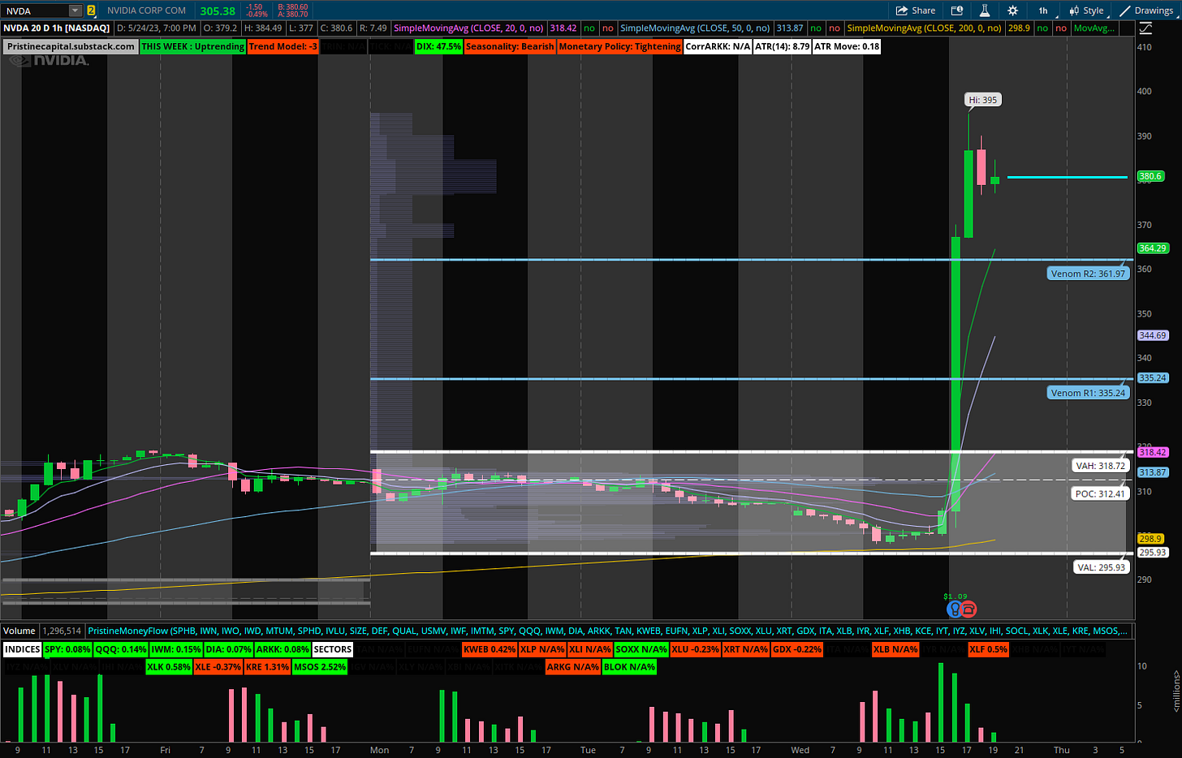1182x758 pixels.
Task: Click the POC: 312.41 label
Action: pyautogui.click(x=1100, y=493)
